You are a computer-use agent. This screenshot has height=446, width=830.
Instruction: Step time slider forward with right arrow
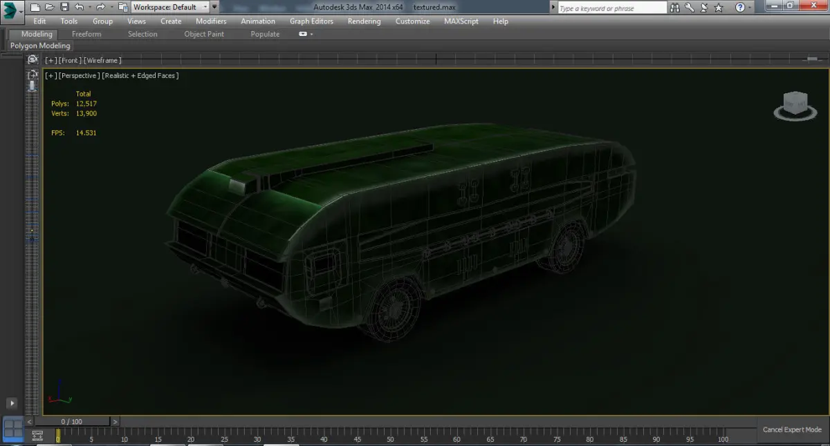[x=115, y=421]
